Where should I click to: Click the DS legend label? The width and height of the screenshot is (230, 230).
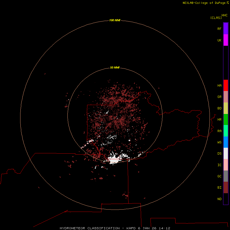[x=219, y=154]
